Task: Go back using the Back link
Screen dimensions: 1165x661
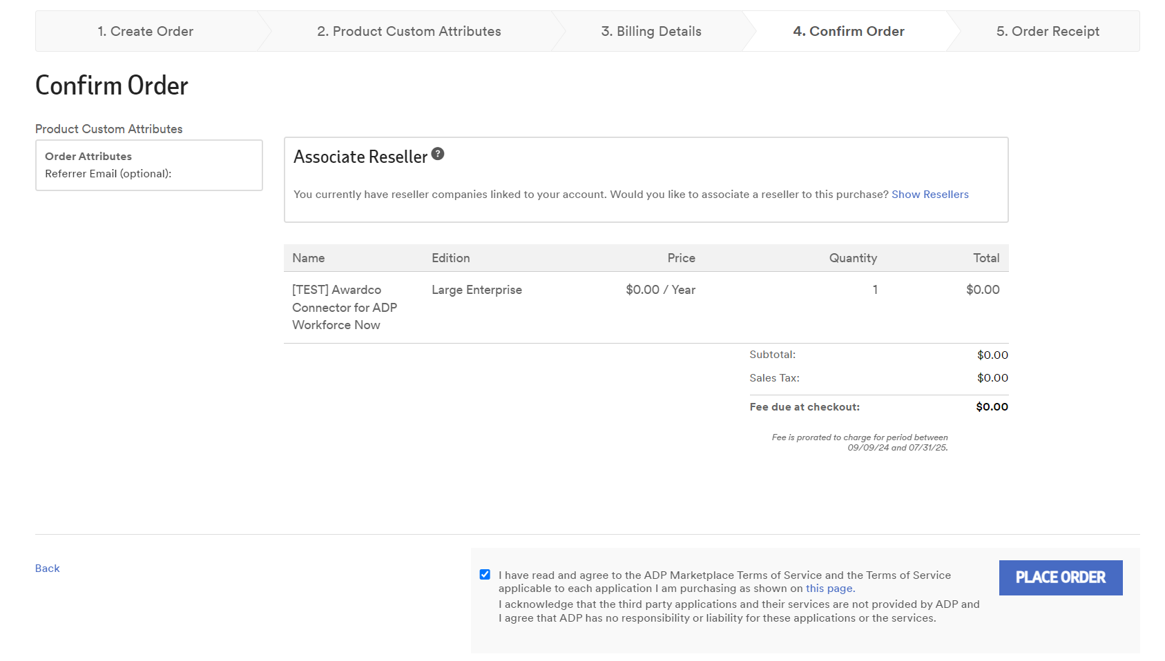Action: 48,569
